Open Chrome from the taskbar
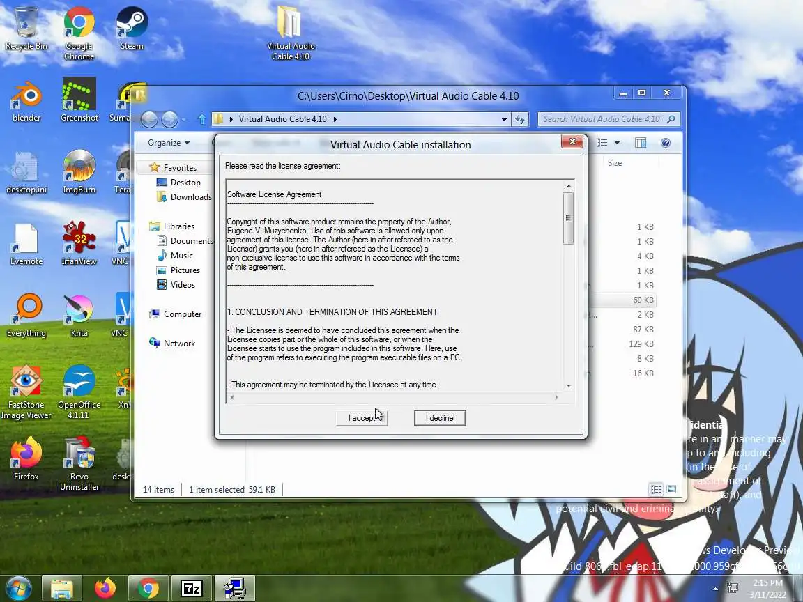The image size is (803, 602). coord(148,588)
